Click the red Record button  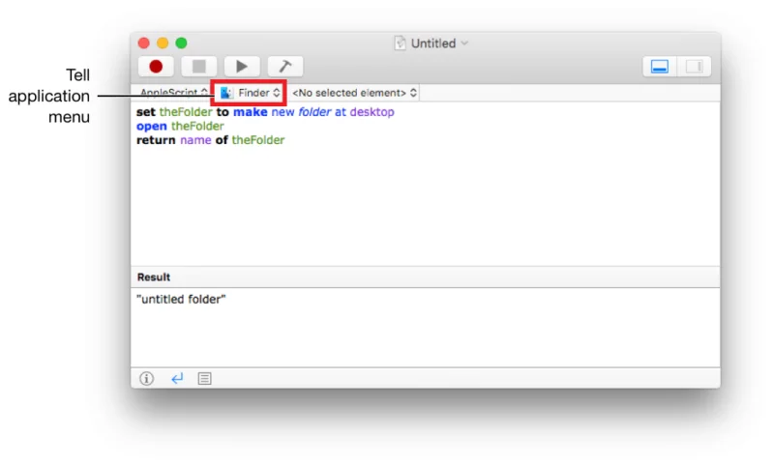pyautogui.click(x=156, y=66)
